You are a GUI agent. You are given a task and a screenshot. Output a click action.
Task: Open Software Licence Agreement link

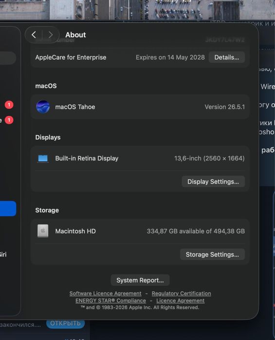[x=105, y=293]
